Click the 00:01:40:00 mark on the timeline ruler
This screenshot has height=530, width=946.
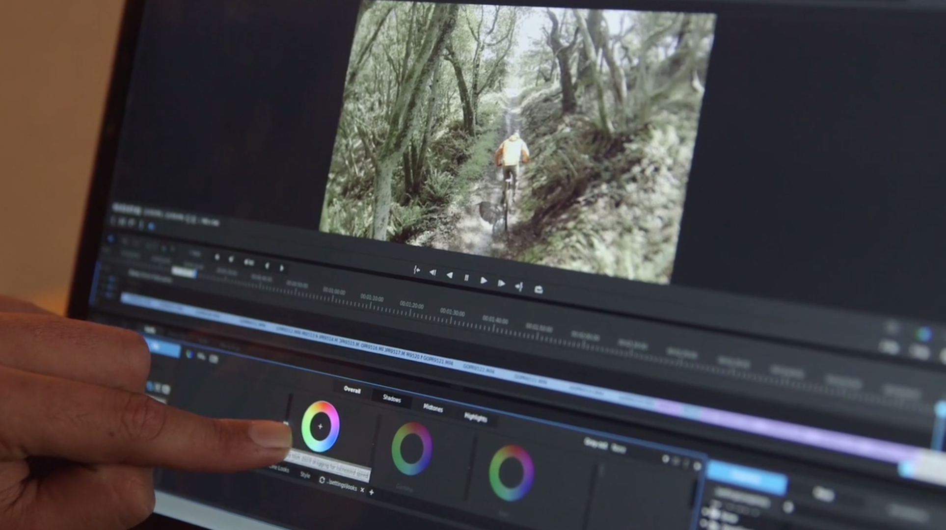[495, 319]
